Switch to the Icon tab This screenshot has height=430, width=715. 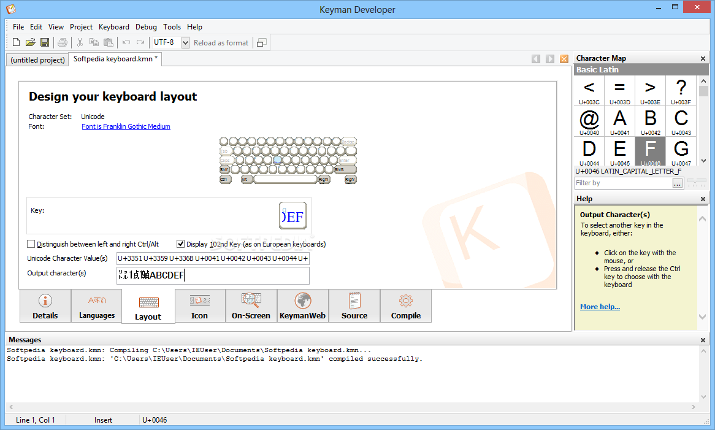pyautogui.click(x=199, y=306)
